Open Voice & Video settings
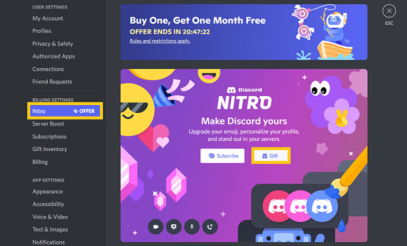407x246 pixels. click(x=50, y=217)
